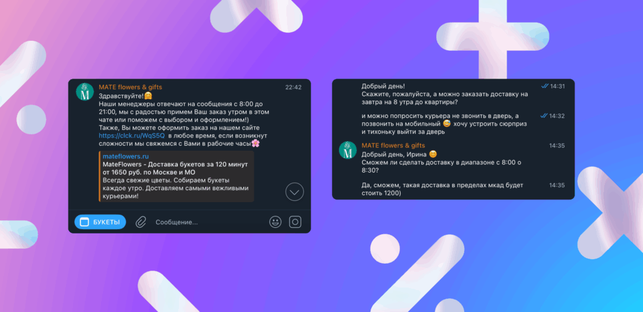Open the mateflowers.ru preview link
The width and height of the screenshot is (643, 312).
pyautogui.click(x=126, y=156)
